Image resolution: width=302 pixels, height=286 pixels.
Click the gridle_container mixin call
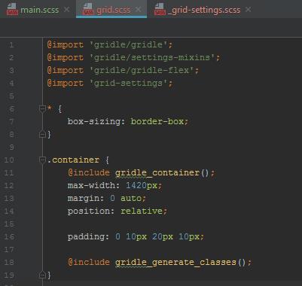pyautogui.click(x=157, y=173)
